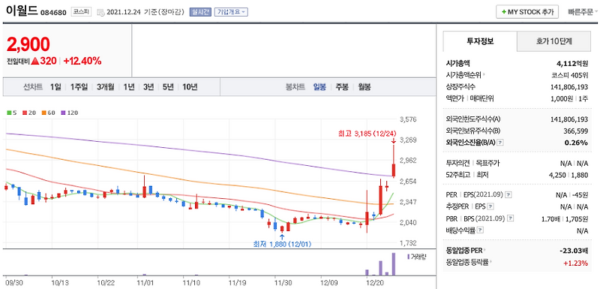Click the 투자의견 | 목표주가 row label

tap(472, 163)
